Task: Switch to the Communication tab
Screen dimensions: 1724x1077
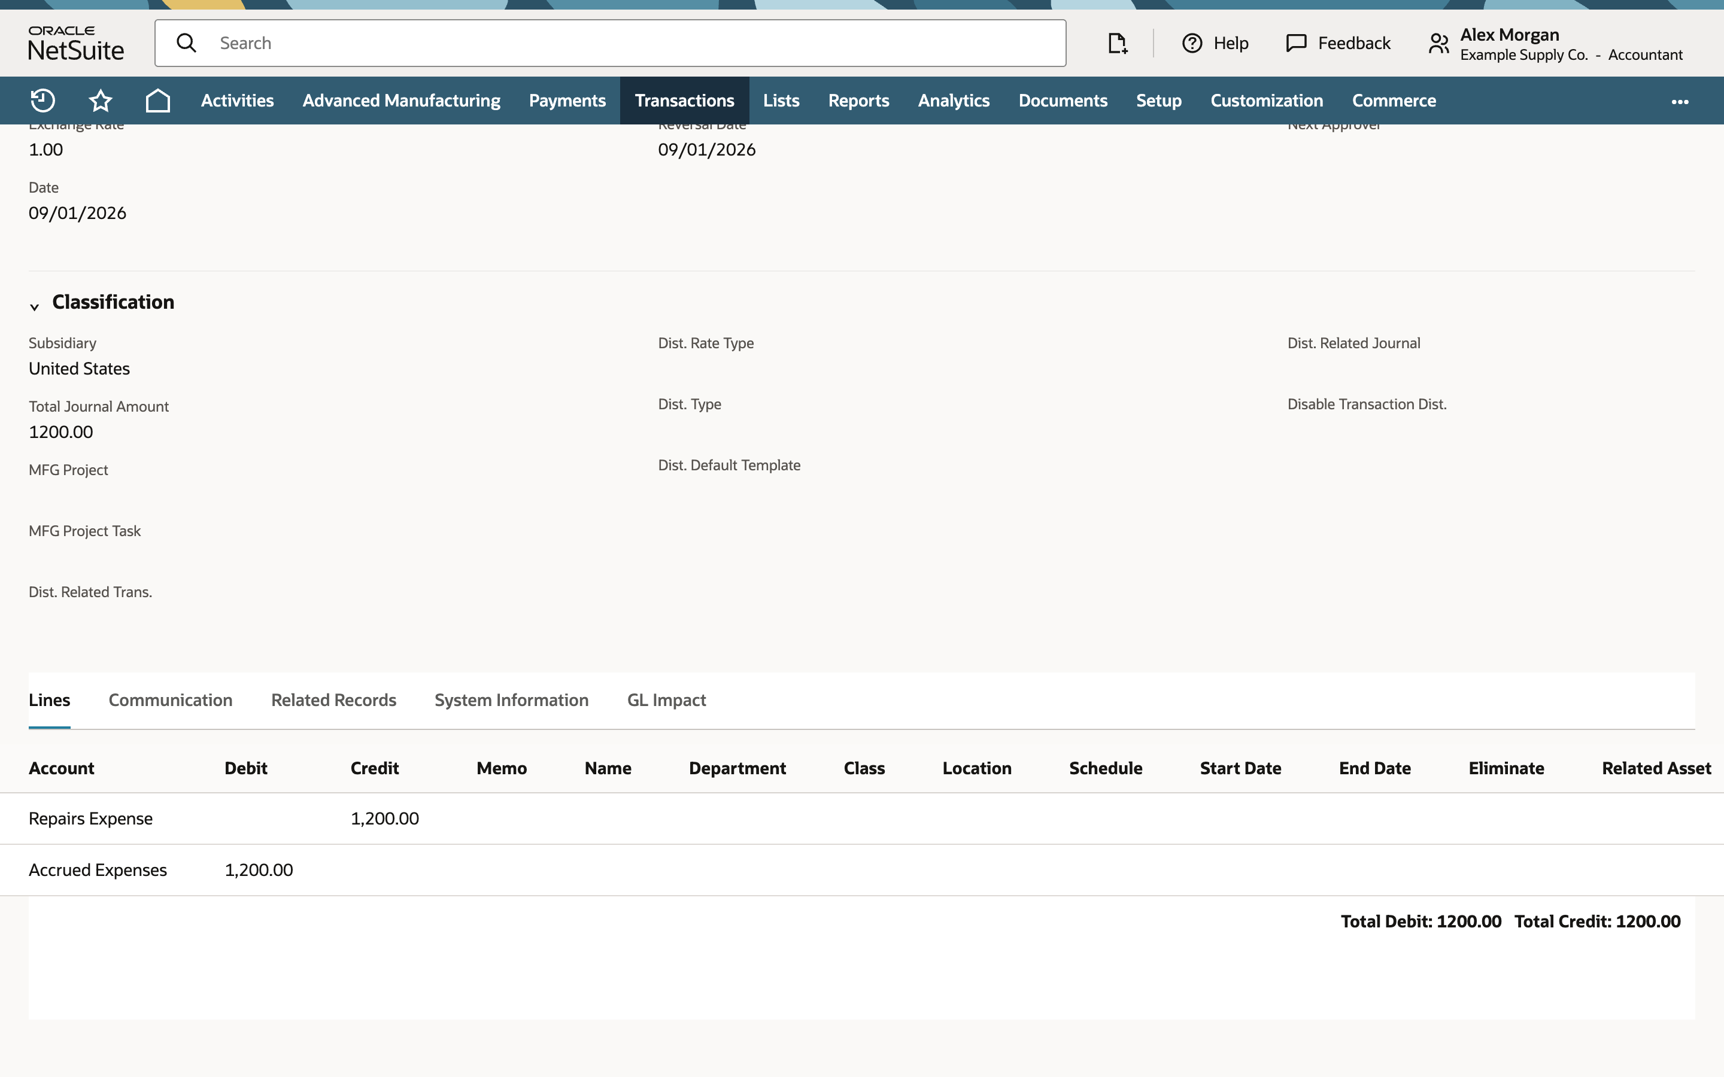Action: (170, 700)
